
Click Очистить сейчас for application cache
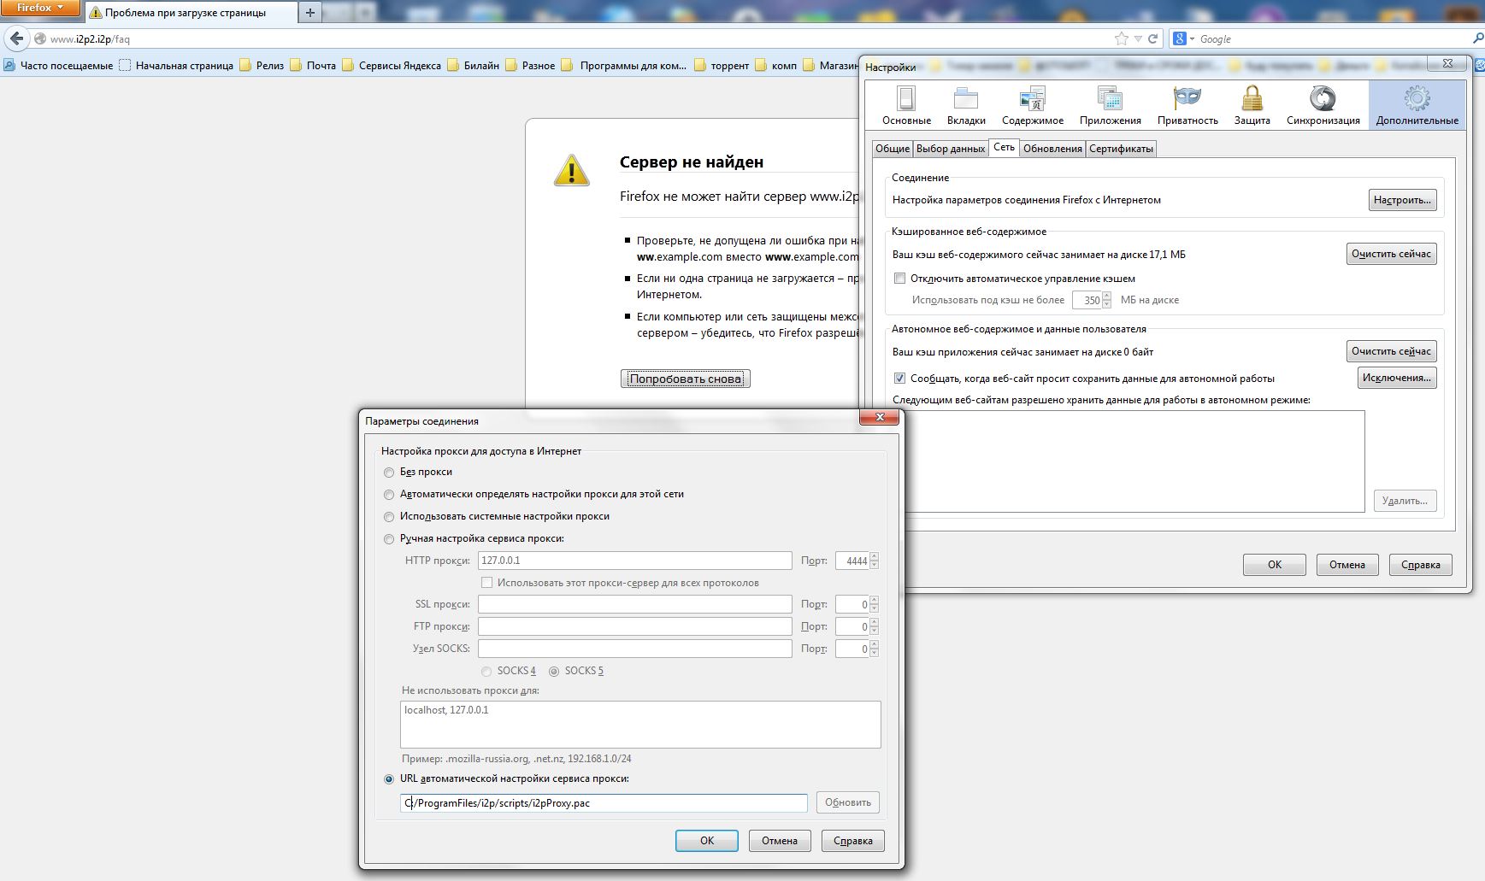pos(1391,351)
